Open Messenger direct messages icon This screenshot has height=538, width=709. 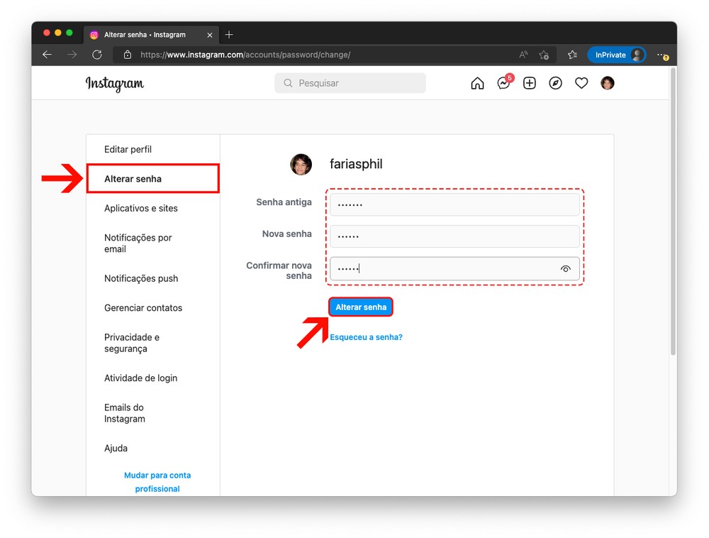pyautogui.click(x=503, y=83)
